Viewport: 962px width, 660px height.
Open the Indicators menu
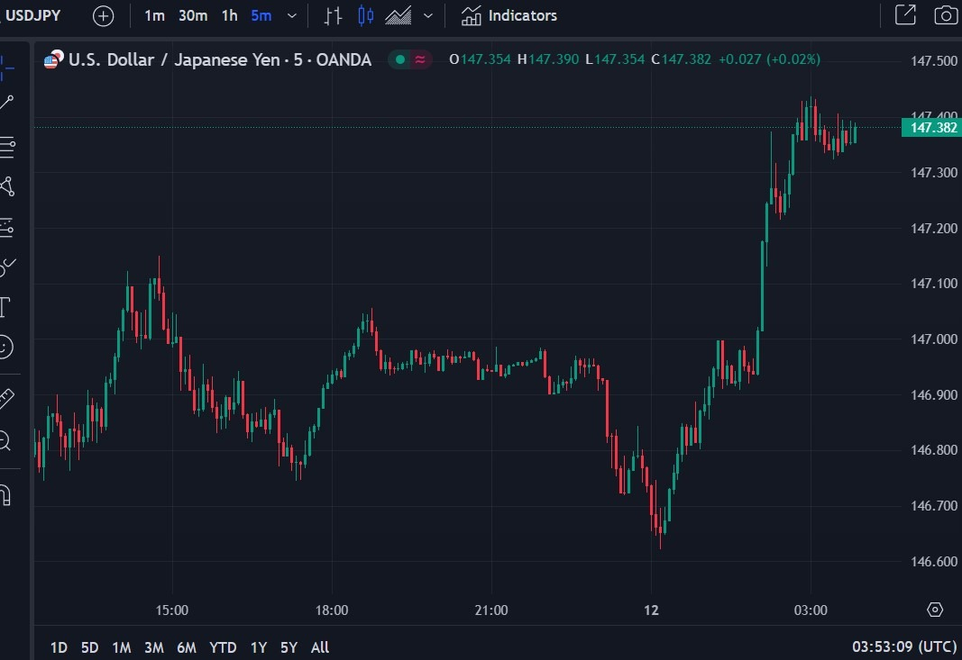(509, 16)
